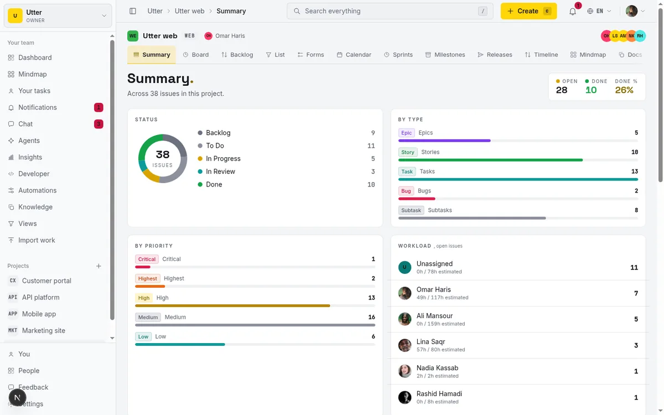Click the Insights chart icon
Image resolution: width=664 pixels, height=415 pixels.
(x=11, y=157)
